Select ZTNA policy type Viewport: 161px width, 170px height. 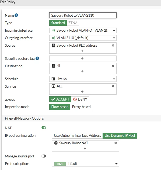click(73, 23)
